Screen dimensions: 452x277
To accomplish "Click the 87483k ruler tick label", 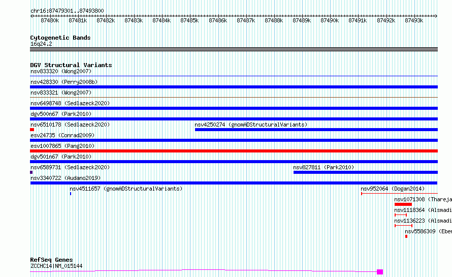I will (134, 20).
